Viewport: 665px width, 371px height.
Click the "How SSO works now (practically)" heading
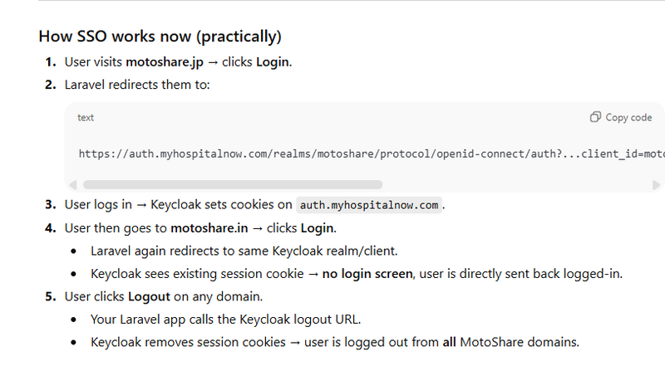(160, 37)
